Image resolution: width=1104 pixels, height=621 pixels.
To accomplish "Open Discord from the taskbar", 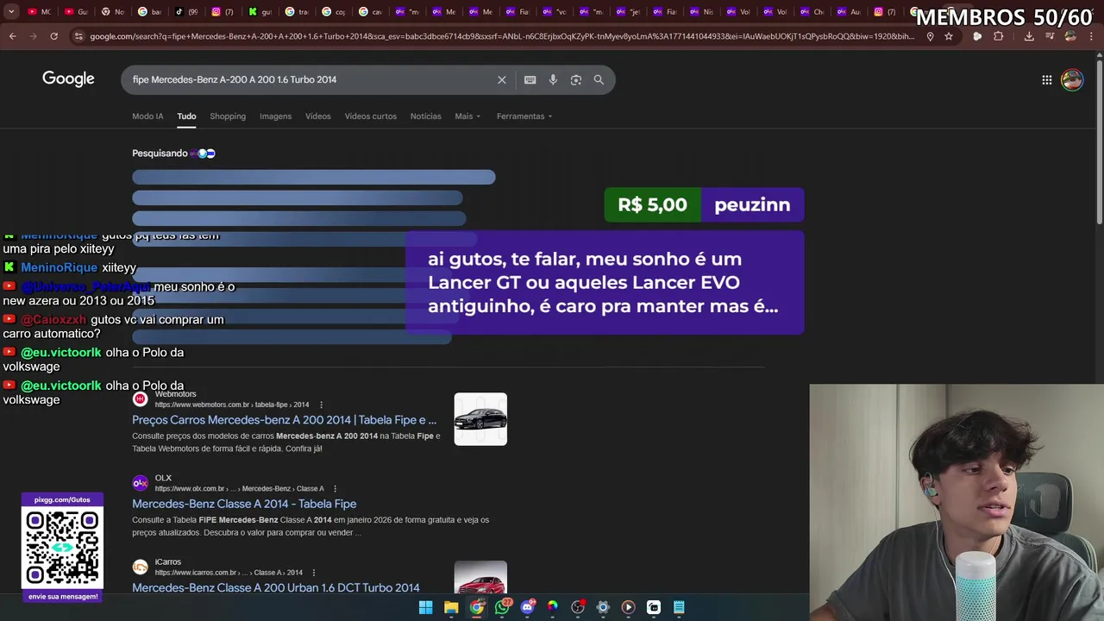I will tap(527, 607).
